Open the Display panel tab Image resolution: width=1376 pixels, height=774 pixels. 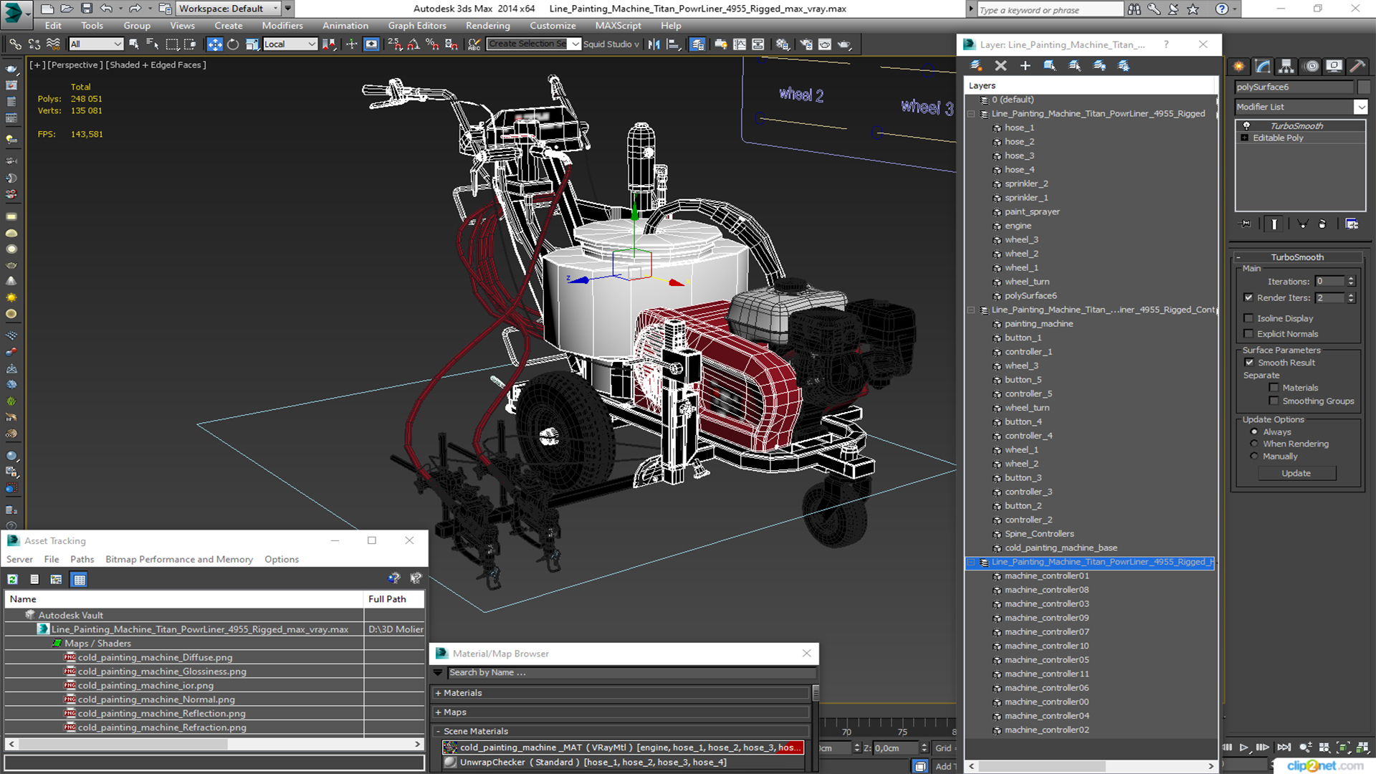1334,66
